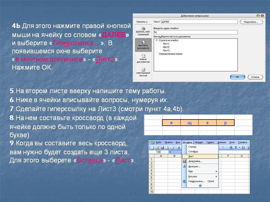Screen dimensions: 270x202
Task: Click the 'Отмена' button
Action: click(x=255, y=77)
